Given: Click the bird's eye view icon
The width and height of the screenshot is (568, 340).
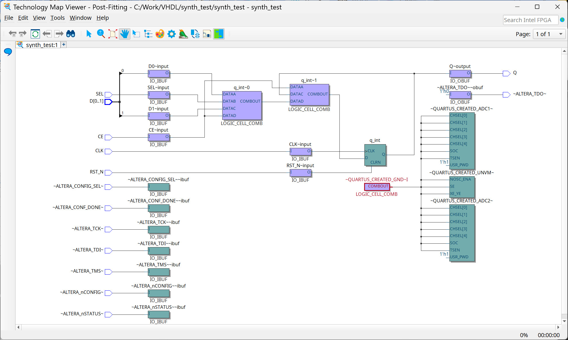Looking at the screenshot, I should (x=183, y=34).
